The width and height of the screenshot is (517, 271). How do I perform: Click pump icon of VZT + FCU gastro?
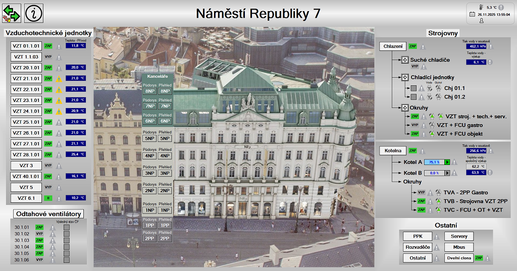coord(432,125)
